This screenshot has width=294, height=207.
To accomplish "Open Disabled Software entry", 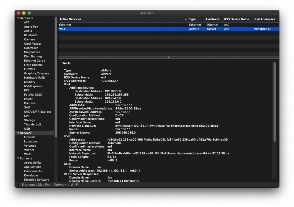I will click(37, 180).
